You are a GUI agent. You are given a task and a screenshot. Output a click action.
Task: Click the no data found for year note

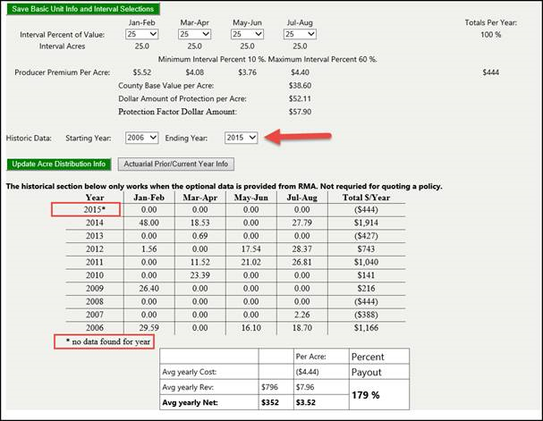coord(103,341)
